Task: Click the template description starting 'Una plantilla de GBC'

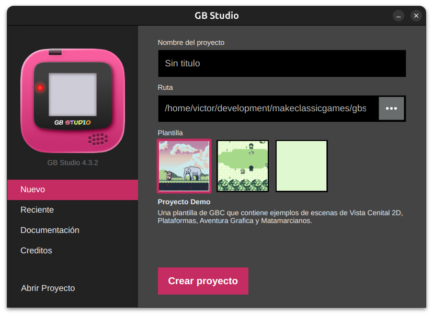Action: 280,217
